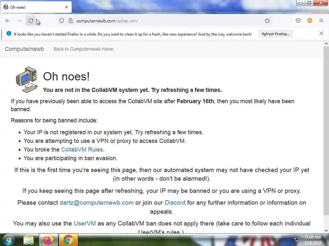The image size is (329, 246).
Task: Minimize the Firefox window
Action: [x=301, y=3]
